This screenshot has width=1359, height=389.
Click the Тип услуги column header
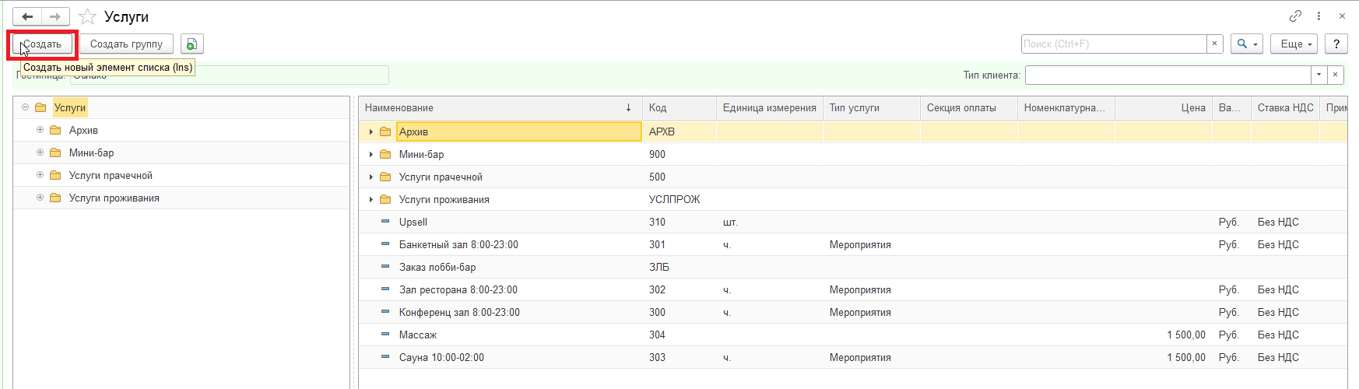(872, 108)
